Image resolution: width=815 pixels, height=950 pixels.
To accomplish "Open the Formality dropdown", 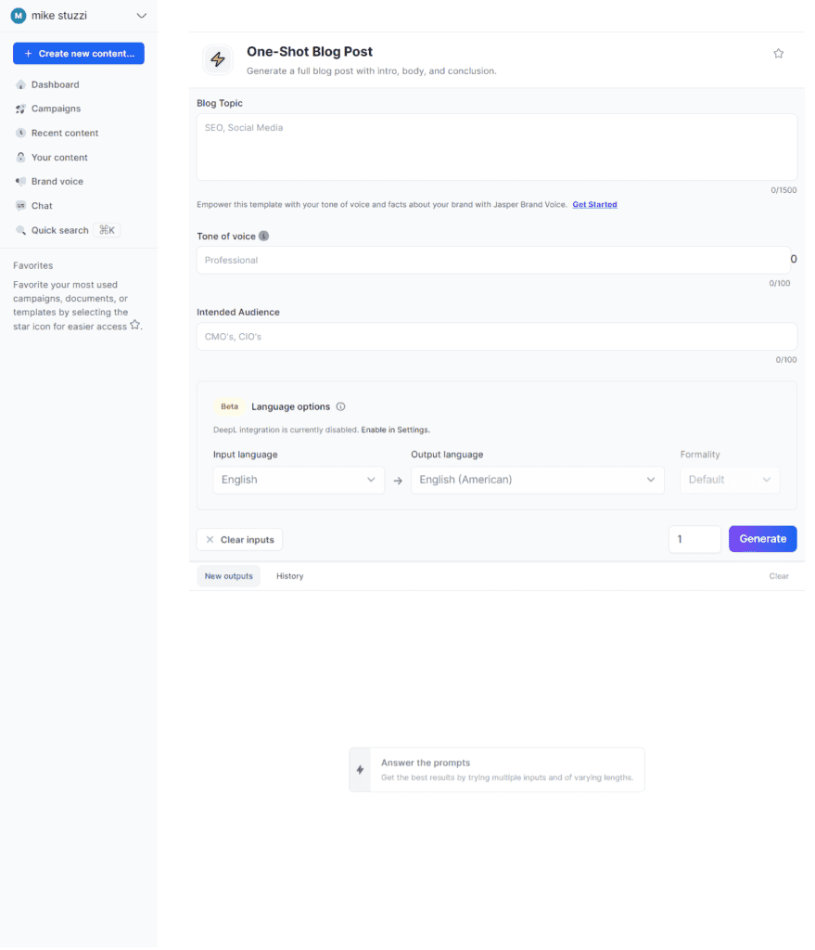I will tap(730, 480).
